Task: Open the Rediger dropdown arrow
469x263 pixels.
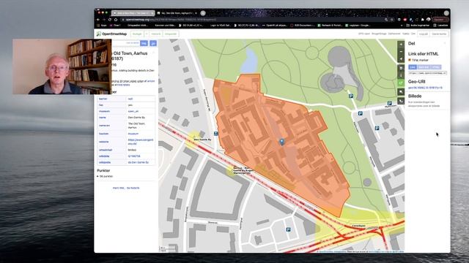Action: (147, 34)
